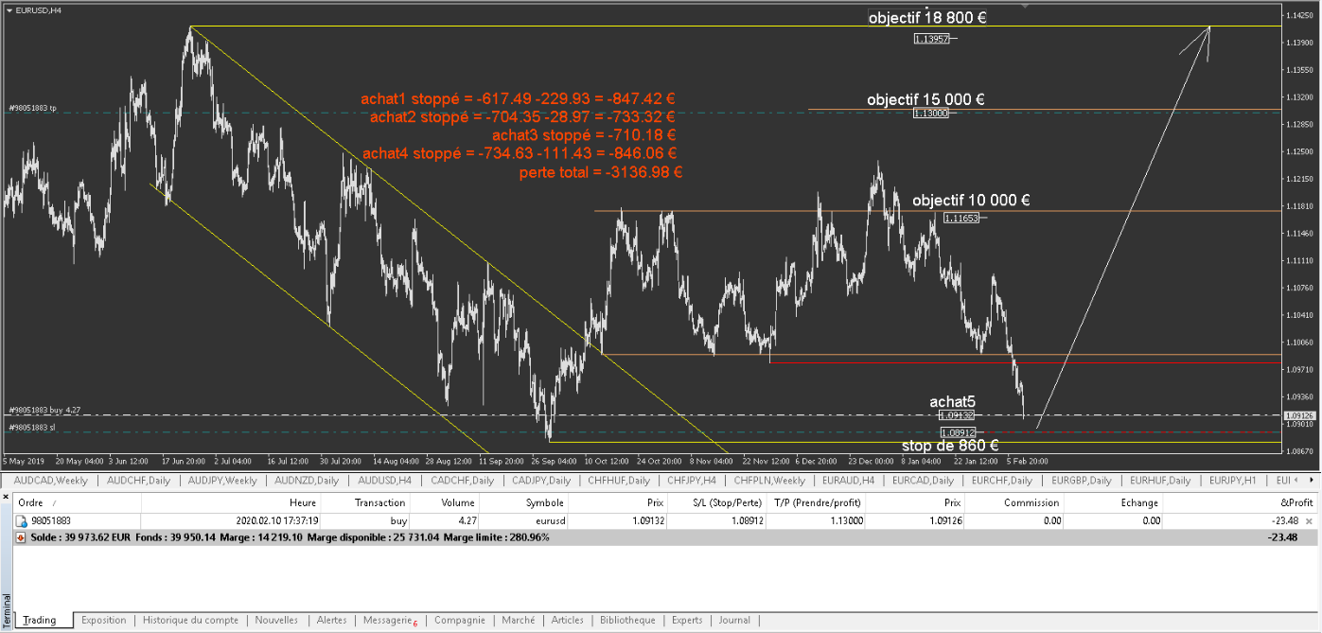Select the 'objectif 10 000 €' chart label

(971, 201)
